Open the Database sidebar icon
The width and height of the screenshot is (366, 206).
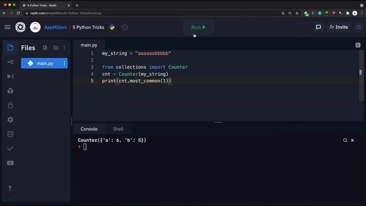pyautogui.click(x=10, y=134)
